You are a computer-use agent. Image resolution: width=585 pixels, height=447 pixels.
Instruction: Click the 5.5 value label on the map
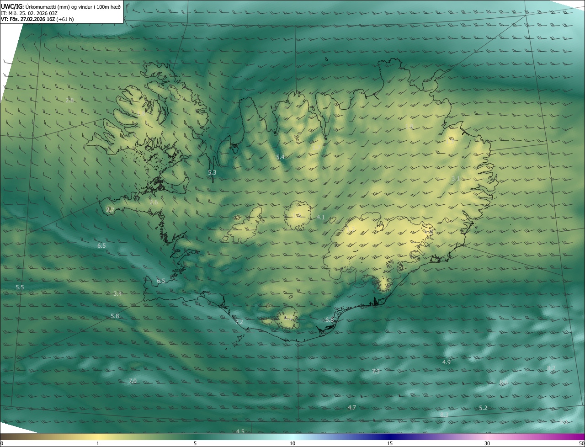tap(20, 287)
